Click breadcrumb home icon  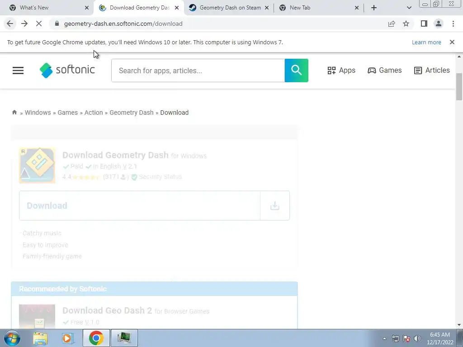click(14, 112)
